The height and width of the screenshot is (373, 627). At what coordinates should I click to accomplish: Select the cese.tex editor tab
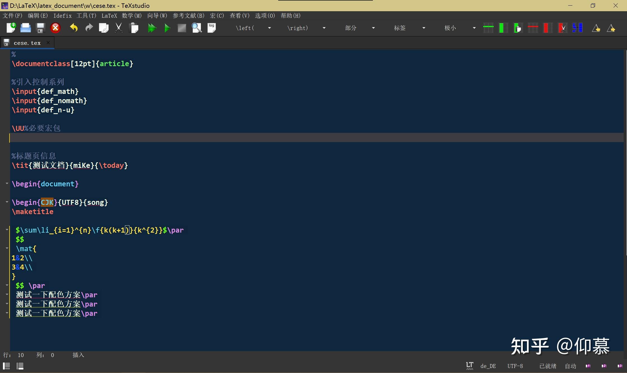pyautogui.click(x=27, y=43)
